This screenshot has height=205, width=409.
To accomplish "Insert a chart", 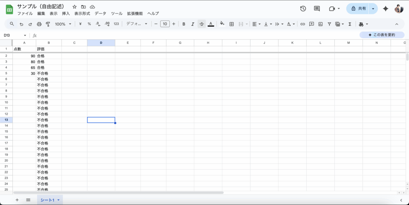I will [321, 24].
